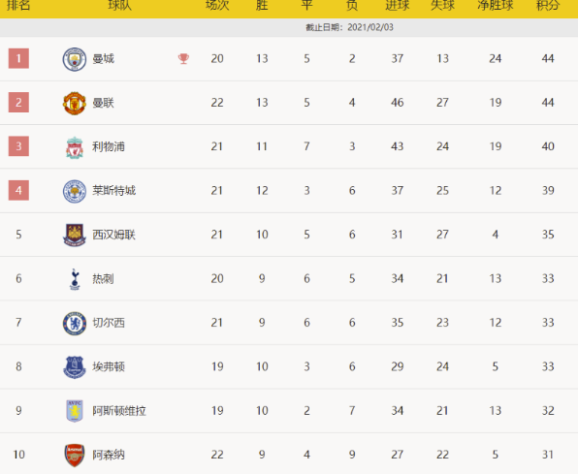578x474 pixels.
Task: Open the 利物浦 team name link
Action: (x=109, y=146)
